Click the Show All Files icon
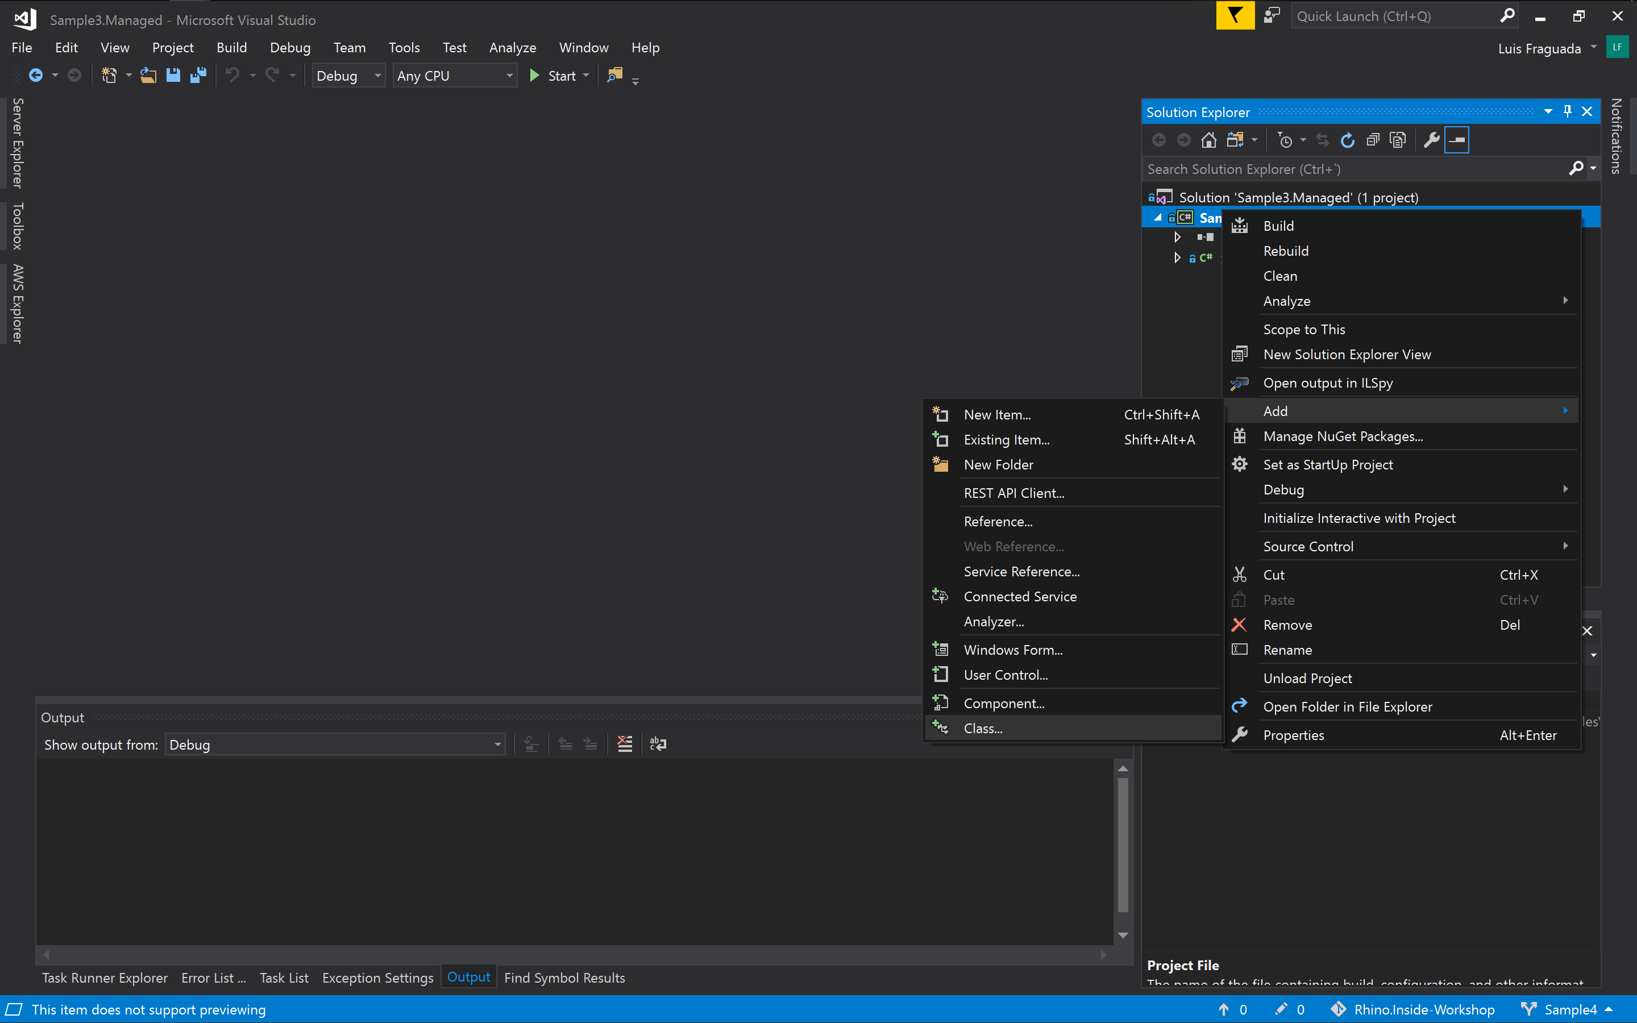 click(1398, 140)
